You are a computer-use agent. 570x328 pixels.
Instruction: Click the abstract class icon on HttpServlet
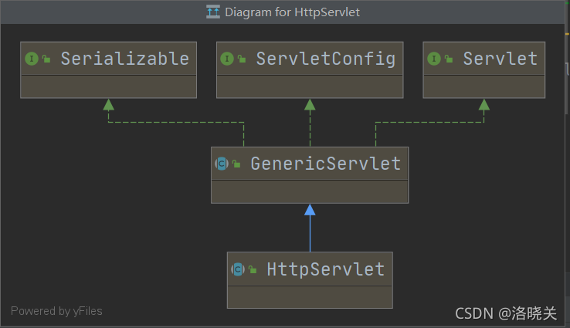238,269
